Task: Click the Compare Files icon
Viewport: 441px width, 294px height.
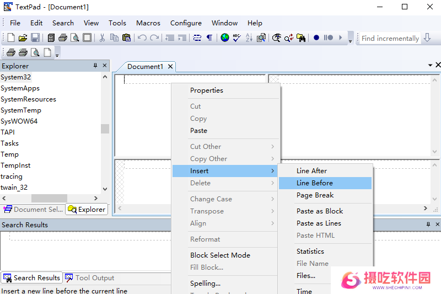Action: click(261, 38)
